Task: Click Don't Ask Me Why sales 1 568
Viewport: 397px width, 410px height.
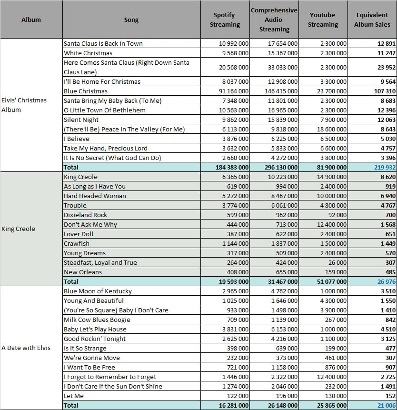Action: pyautogui.click(x=372, y=224)
